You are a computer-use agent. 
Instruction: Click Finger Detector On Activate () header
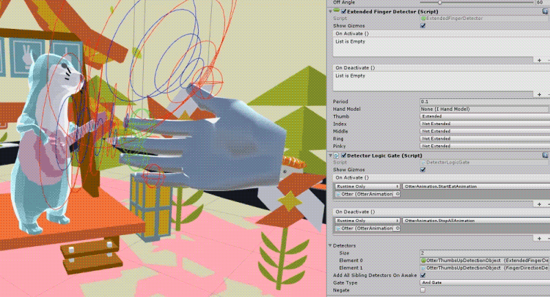pyautogui.click(x=352, y=34)
